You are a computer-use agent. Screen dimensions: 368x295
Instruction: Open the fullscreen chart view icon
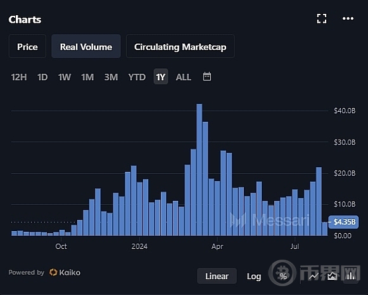(x=322, y=18)
